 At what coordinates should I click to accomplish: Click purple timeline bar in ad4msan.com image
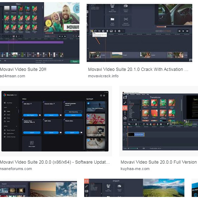(32, 42)
